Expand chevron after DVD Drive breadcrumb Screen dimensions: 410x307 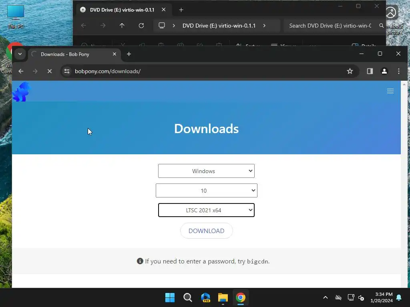point(264,26)
